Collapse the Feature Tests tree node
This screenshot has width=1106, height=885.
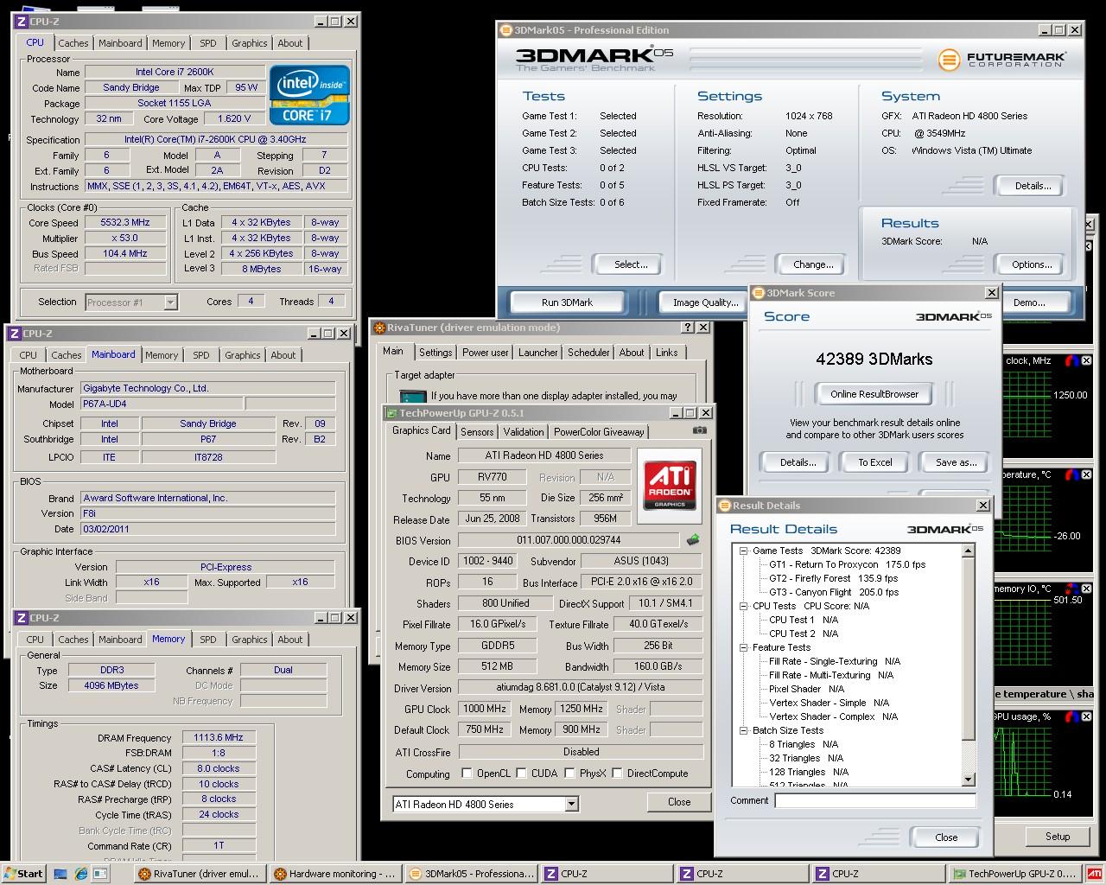(743, 647)
